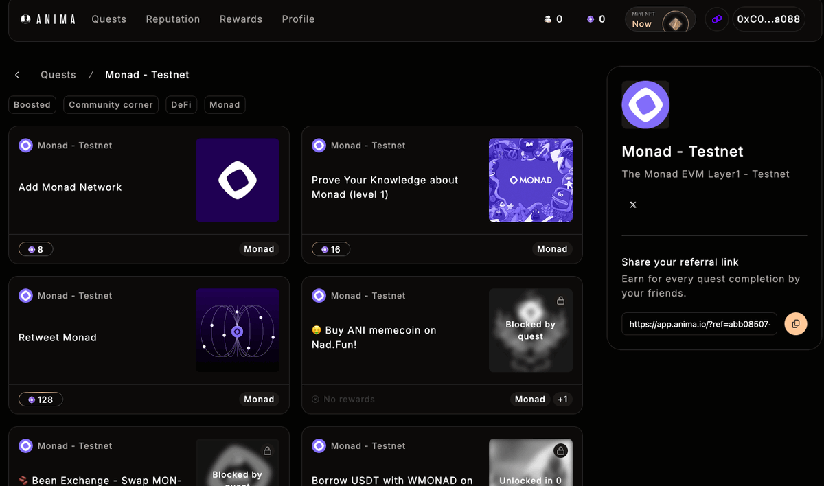The image size is (824, 486).
Task: Copy the referral link with copy icon
Action: coord(796,324)
